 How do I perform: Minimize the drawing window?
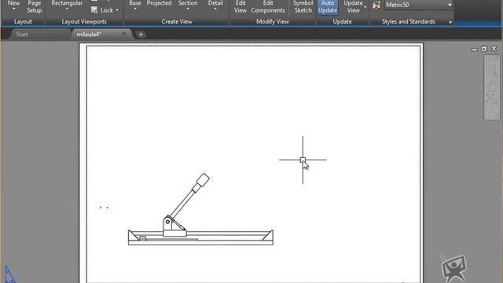[475, 49]
